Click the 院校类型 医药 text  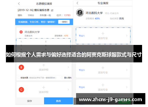[117, 19]
